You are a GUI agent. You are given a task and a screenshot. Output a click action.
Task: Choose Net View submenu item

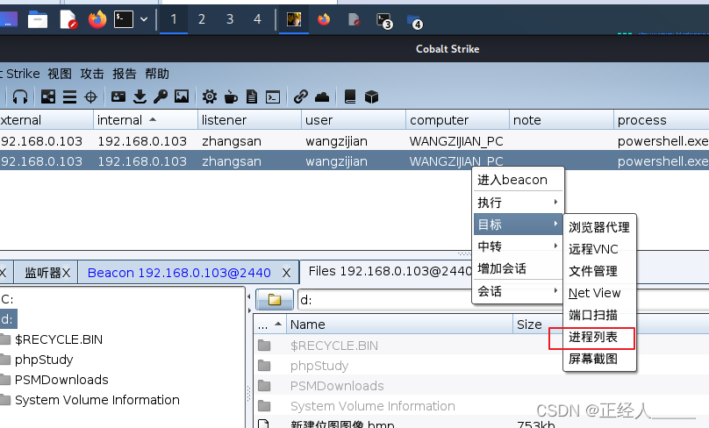click(599, 293)
